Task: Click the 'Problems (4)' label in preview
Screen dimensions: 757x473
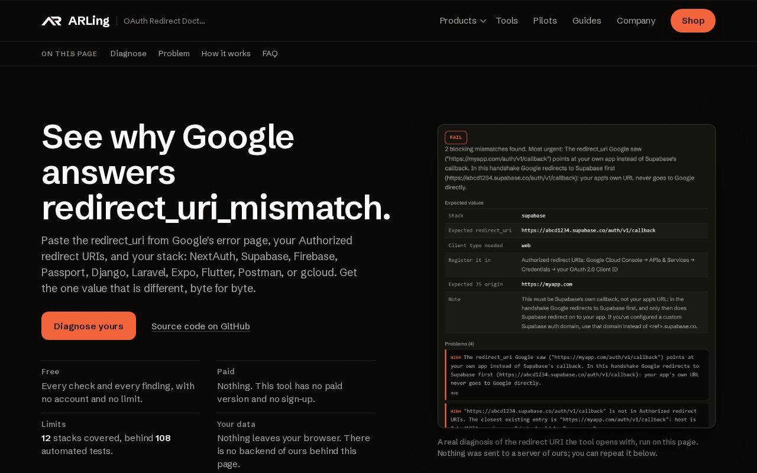Action: click(460, 344)
